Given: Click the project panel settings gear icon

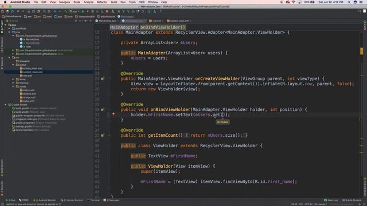Looking at the screenshot, I should coord(85,21).
